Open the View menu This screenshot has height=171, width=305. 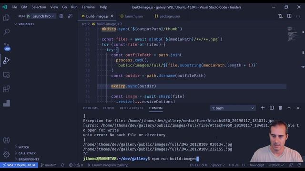[54, 7]
